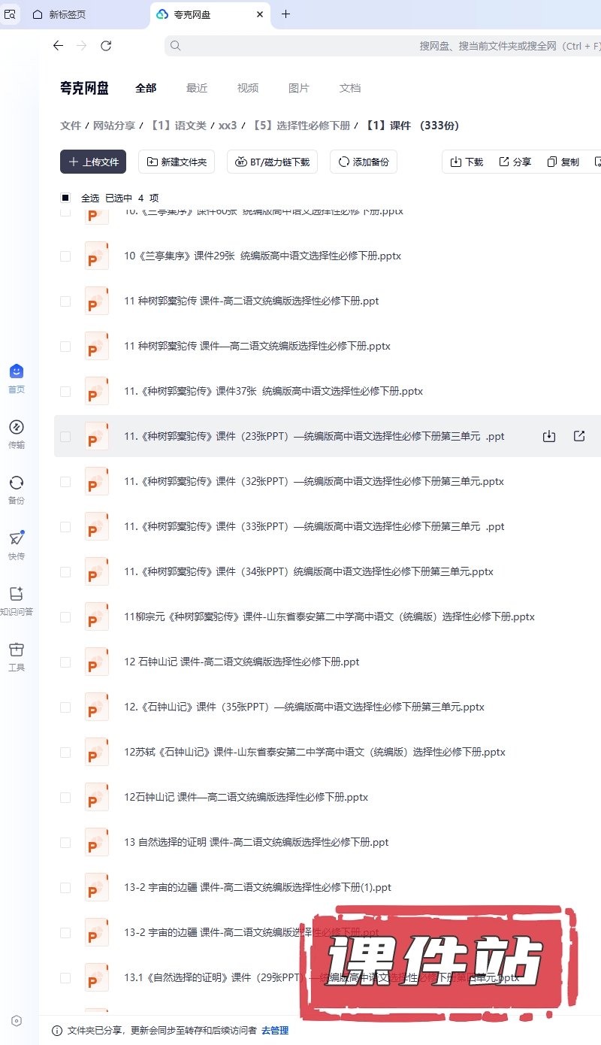The width and height of the screenshot is (601, 1045).
Task: Reload the page with the refresh icon
Action: [106, 46]
